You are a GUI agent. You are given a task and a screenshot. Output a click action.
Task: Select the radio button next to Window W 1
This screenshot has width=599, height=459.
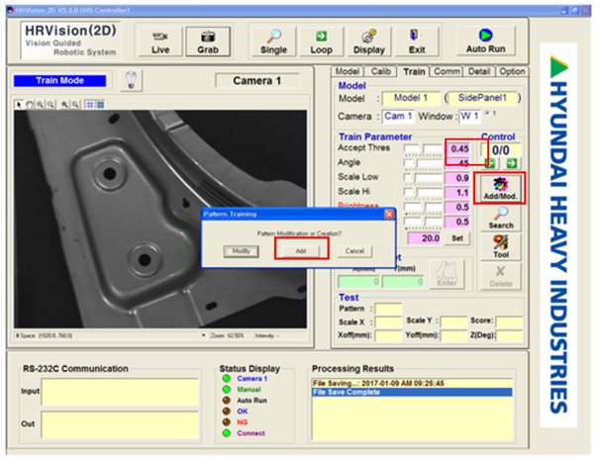tap(487, 114)
